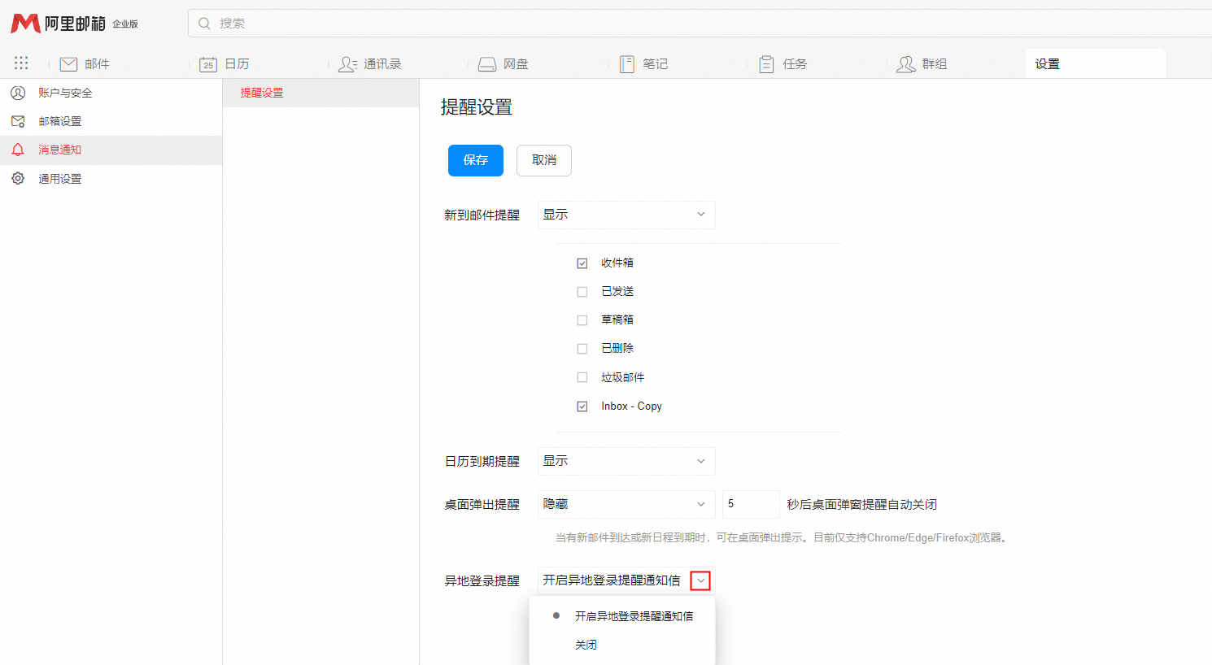Open the 桌面弹出提醒 dropdown showing 隐藏
This screenshot has height=665, width=1212.
pyautogui.click(x=626, y=504)
